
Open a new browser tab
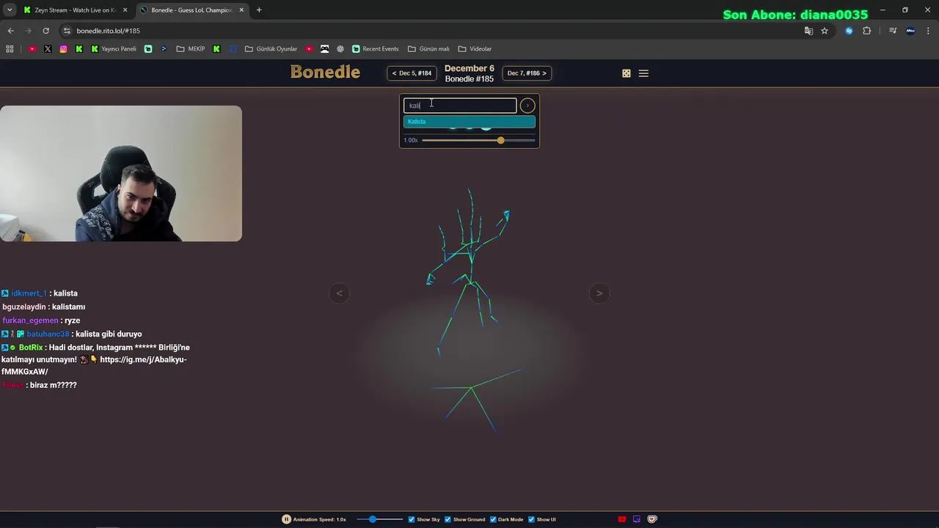(259, 10)
